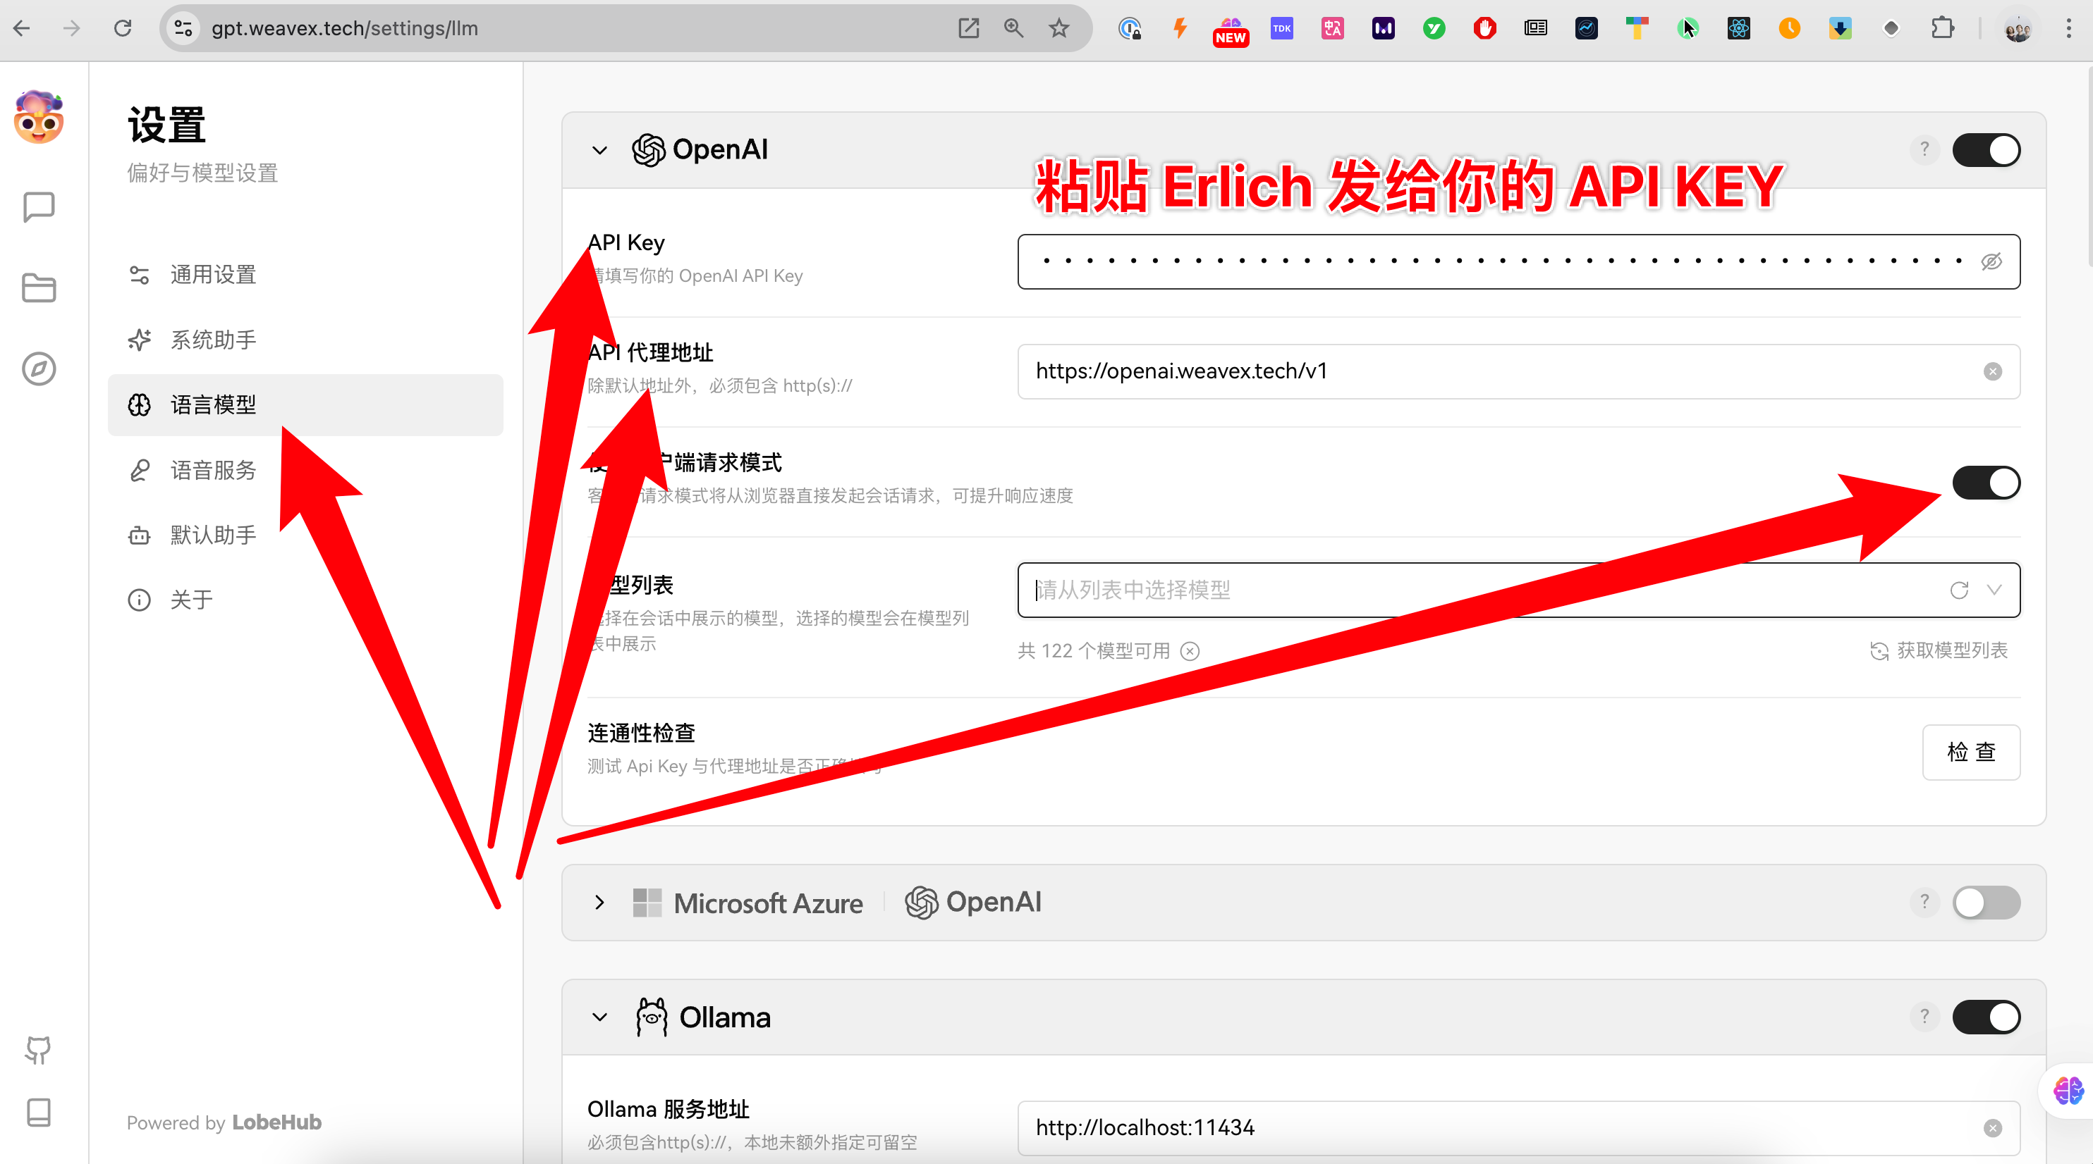The height and width of the screenshot is (1164, 2093).
Task: Open 语音服务 settings menu item
Action: tap(305, 470)
